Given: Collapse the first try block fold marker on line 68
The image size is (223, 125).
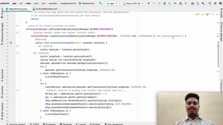Looking at the screenshot, I should click(15, 67).
